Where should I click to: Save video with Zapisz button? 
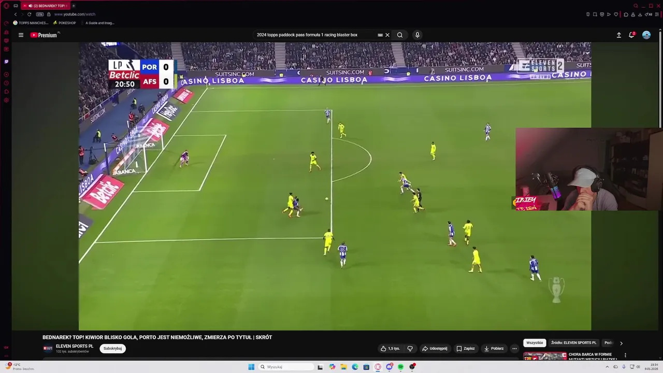point(466,349)
